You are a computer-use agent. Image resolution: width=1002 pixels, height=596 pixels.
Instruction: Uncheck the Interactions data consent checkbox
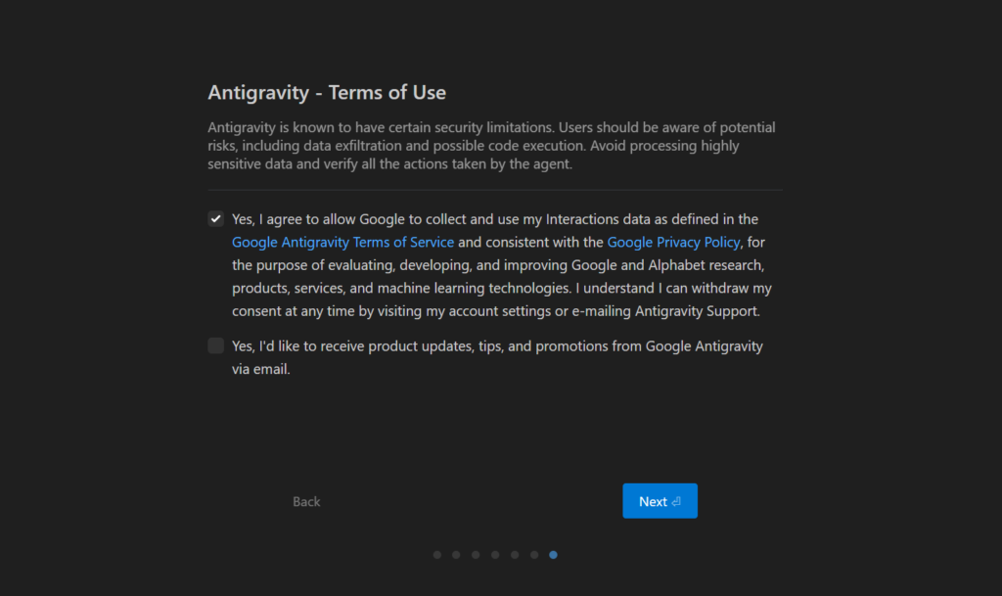216,219
